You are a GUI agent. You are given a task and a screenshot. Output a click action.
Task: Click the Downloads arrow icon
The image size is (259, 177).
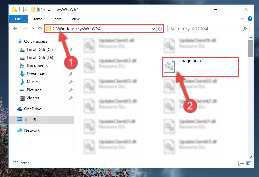click(x=22, y=74)
